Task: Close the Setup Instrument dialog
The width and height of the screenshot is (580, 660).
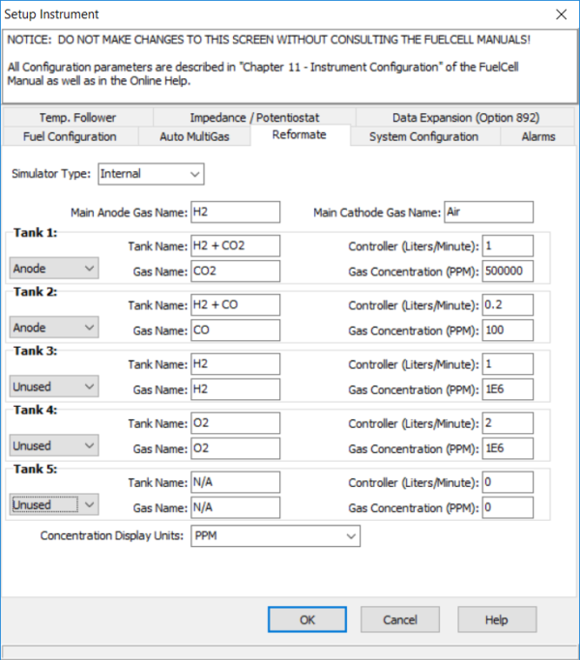Action: tap(561, 14)
